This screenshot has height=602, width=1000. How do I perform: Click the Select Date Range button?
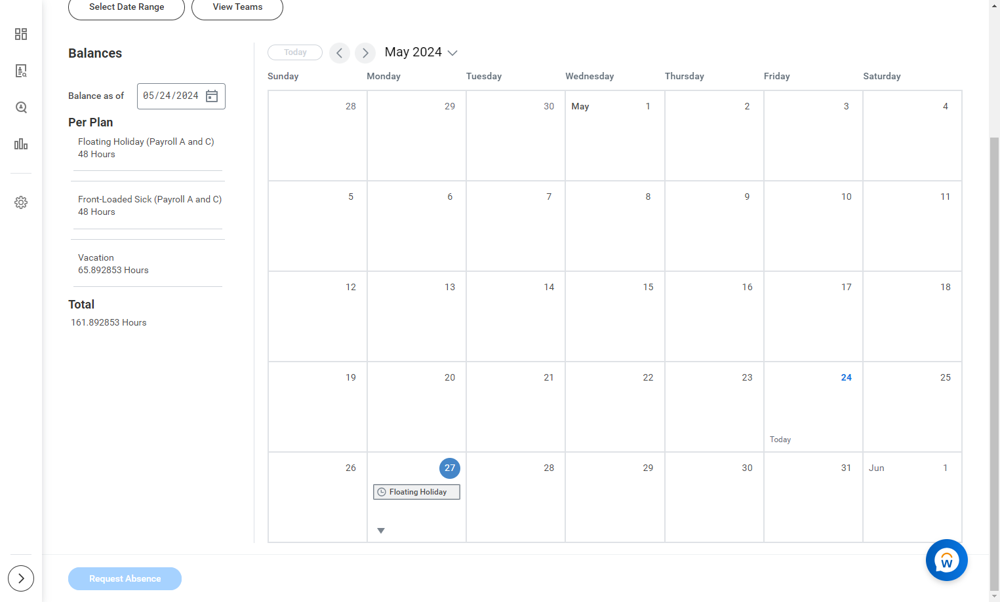(x=127, y=7)
